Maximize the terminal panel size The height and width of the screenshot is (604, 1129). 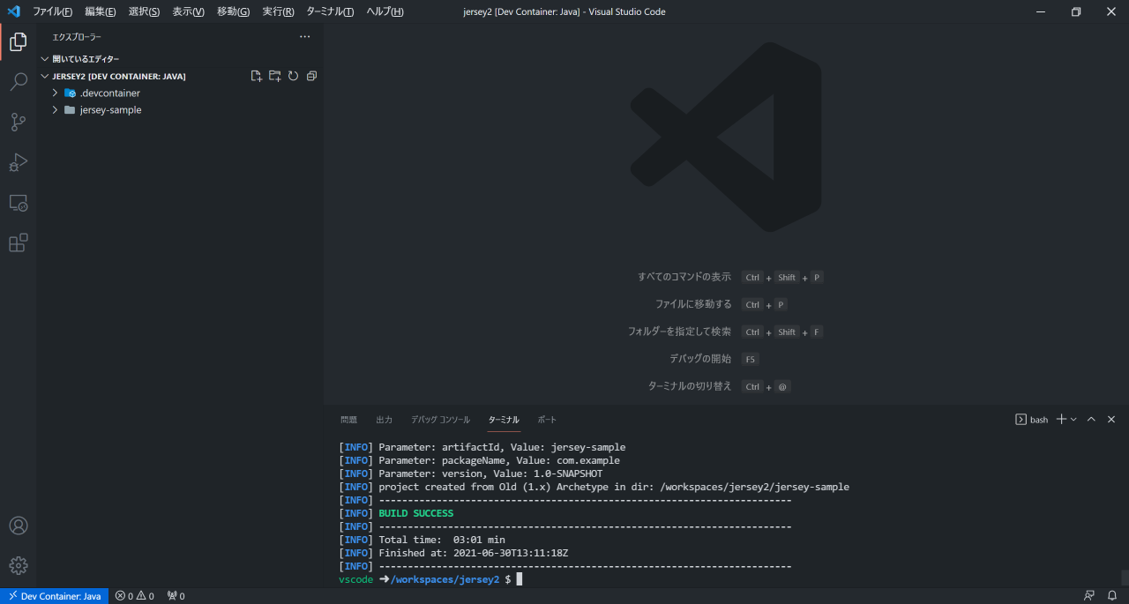click(1091, 420)
